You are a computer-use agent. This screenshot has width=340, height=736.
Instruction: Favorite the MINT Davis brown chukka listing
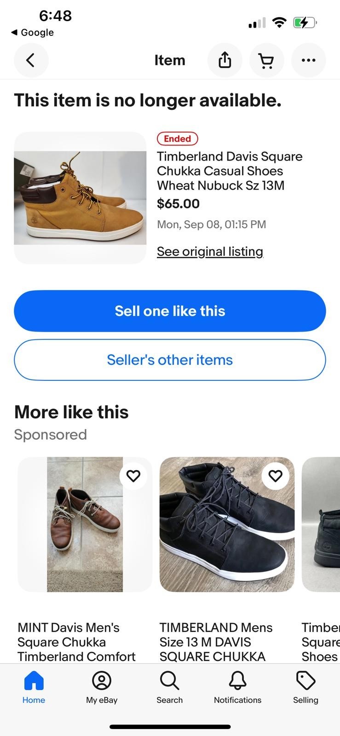point(133,476)
